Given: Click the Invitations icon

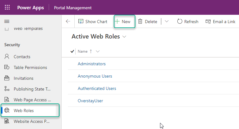Looking at the screenshot, I should click(7, 78).
